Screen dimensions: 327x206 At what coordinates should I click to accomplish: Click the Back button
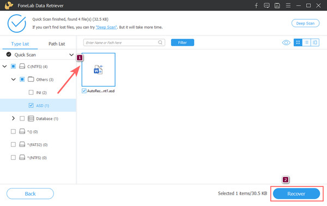tap(30, 193)
